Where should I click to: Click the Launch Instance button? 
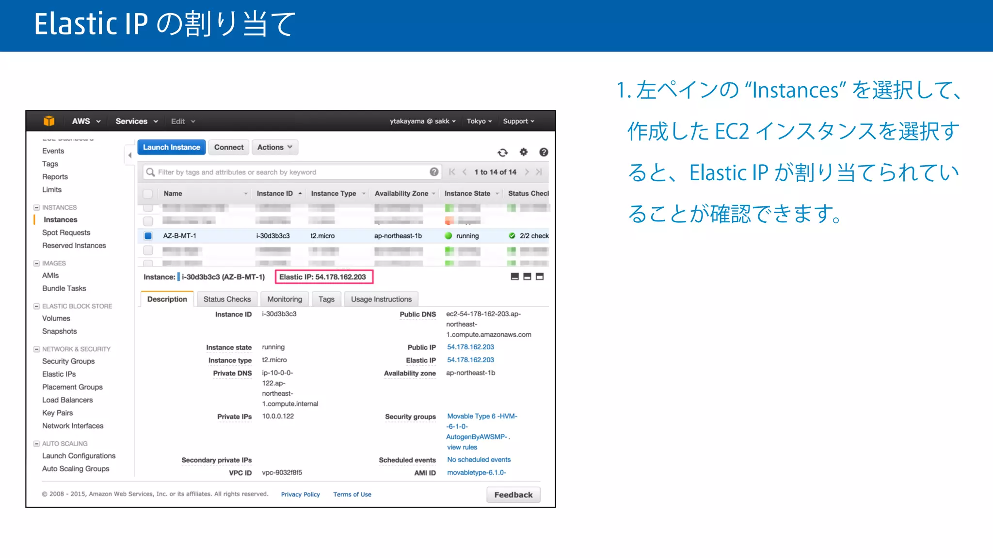pyautogui.click(x=172, y=147)
